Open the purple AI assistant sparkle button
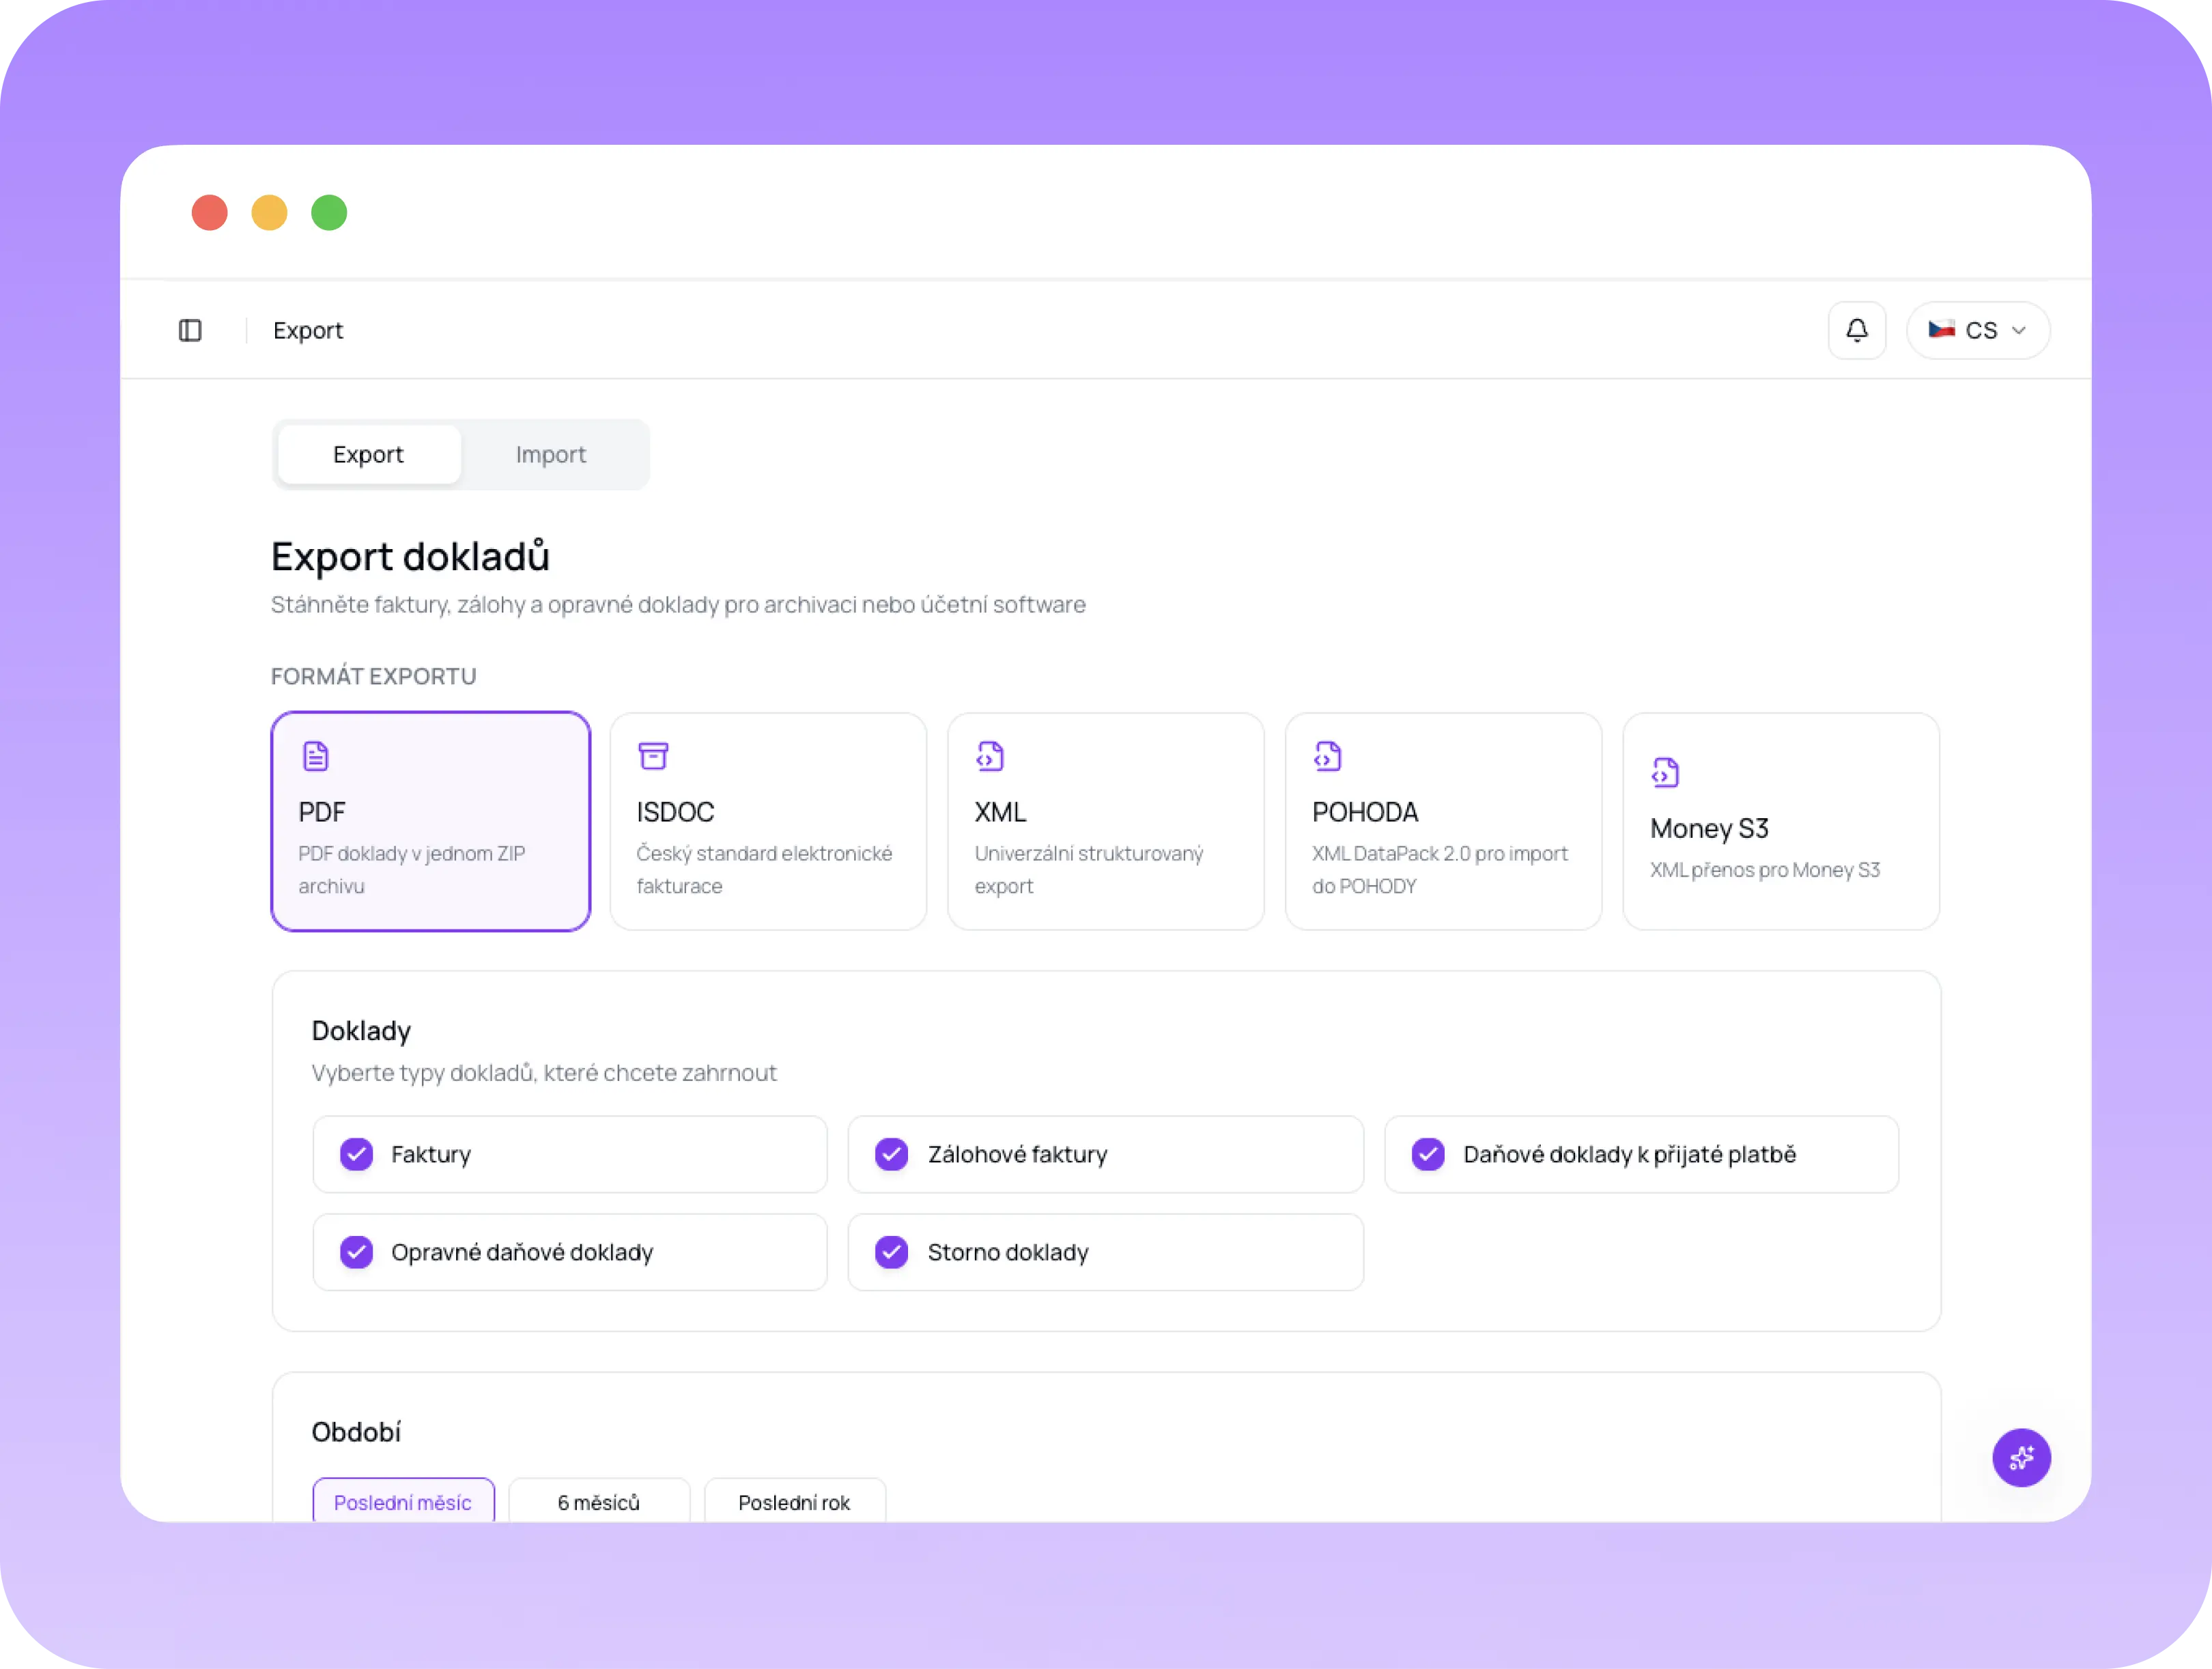The width and height of the screenshot is (2212, 1669). pos(2021,1457)
